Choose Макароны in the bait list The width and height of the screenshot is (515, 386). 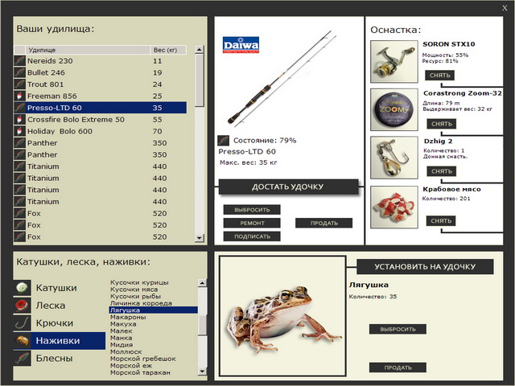[127, 317]
